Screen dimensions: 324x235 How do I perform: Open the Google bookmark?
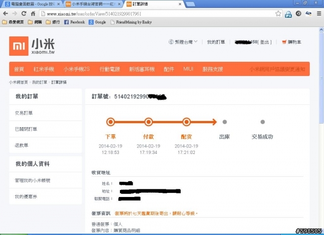click(x=97, y=22)
